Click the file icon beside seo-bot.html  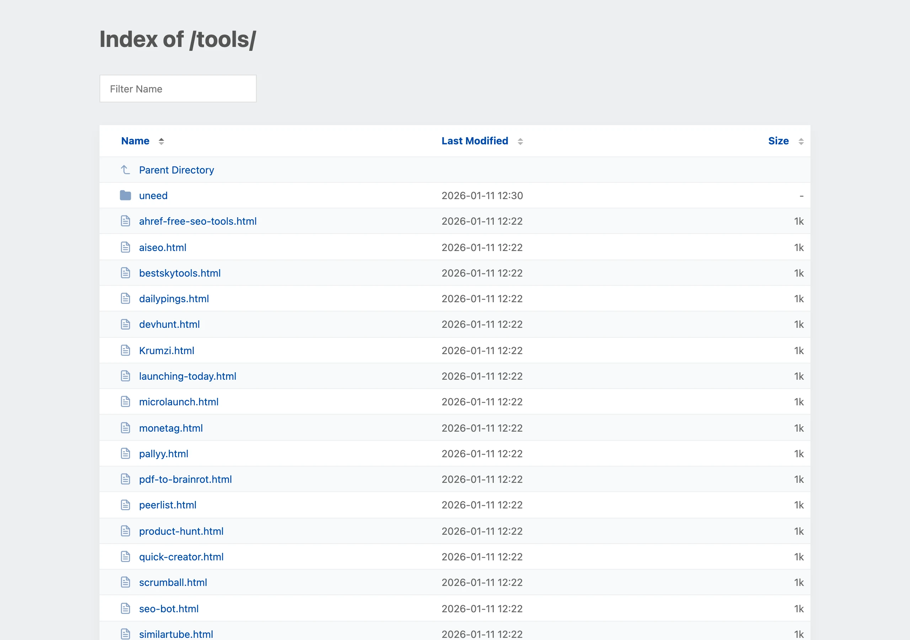125,608
